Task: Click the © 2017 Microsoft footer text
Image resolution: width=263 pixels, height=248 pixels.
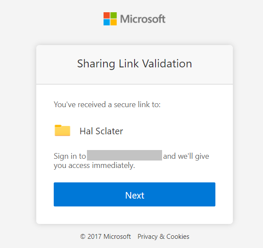Action: click(x=105, y=237)
